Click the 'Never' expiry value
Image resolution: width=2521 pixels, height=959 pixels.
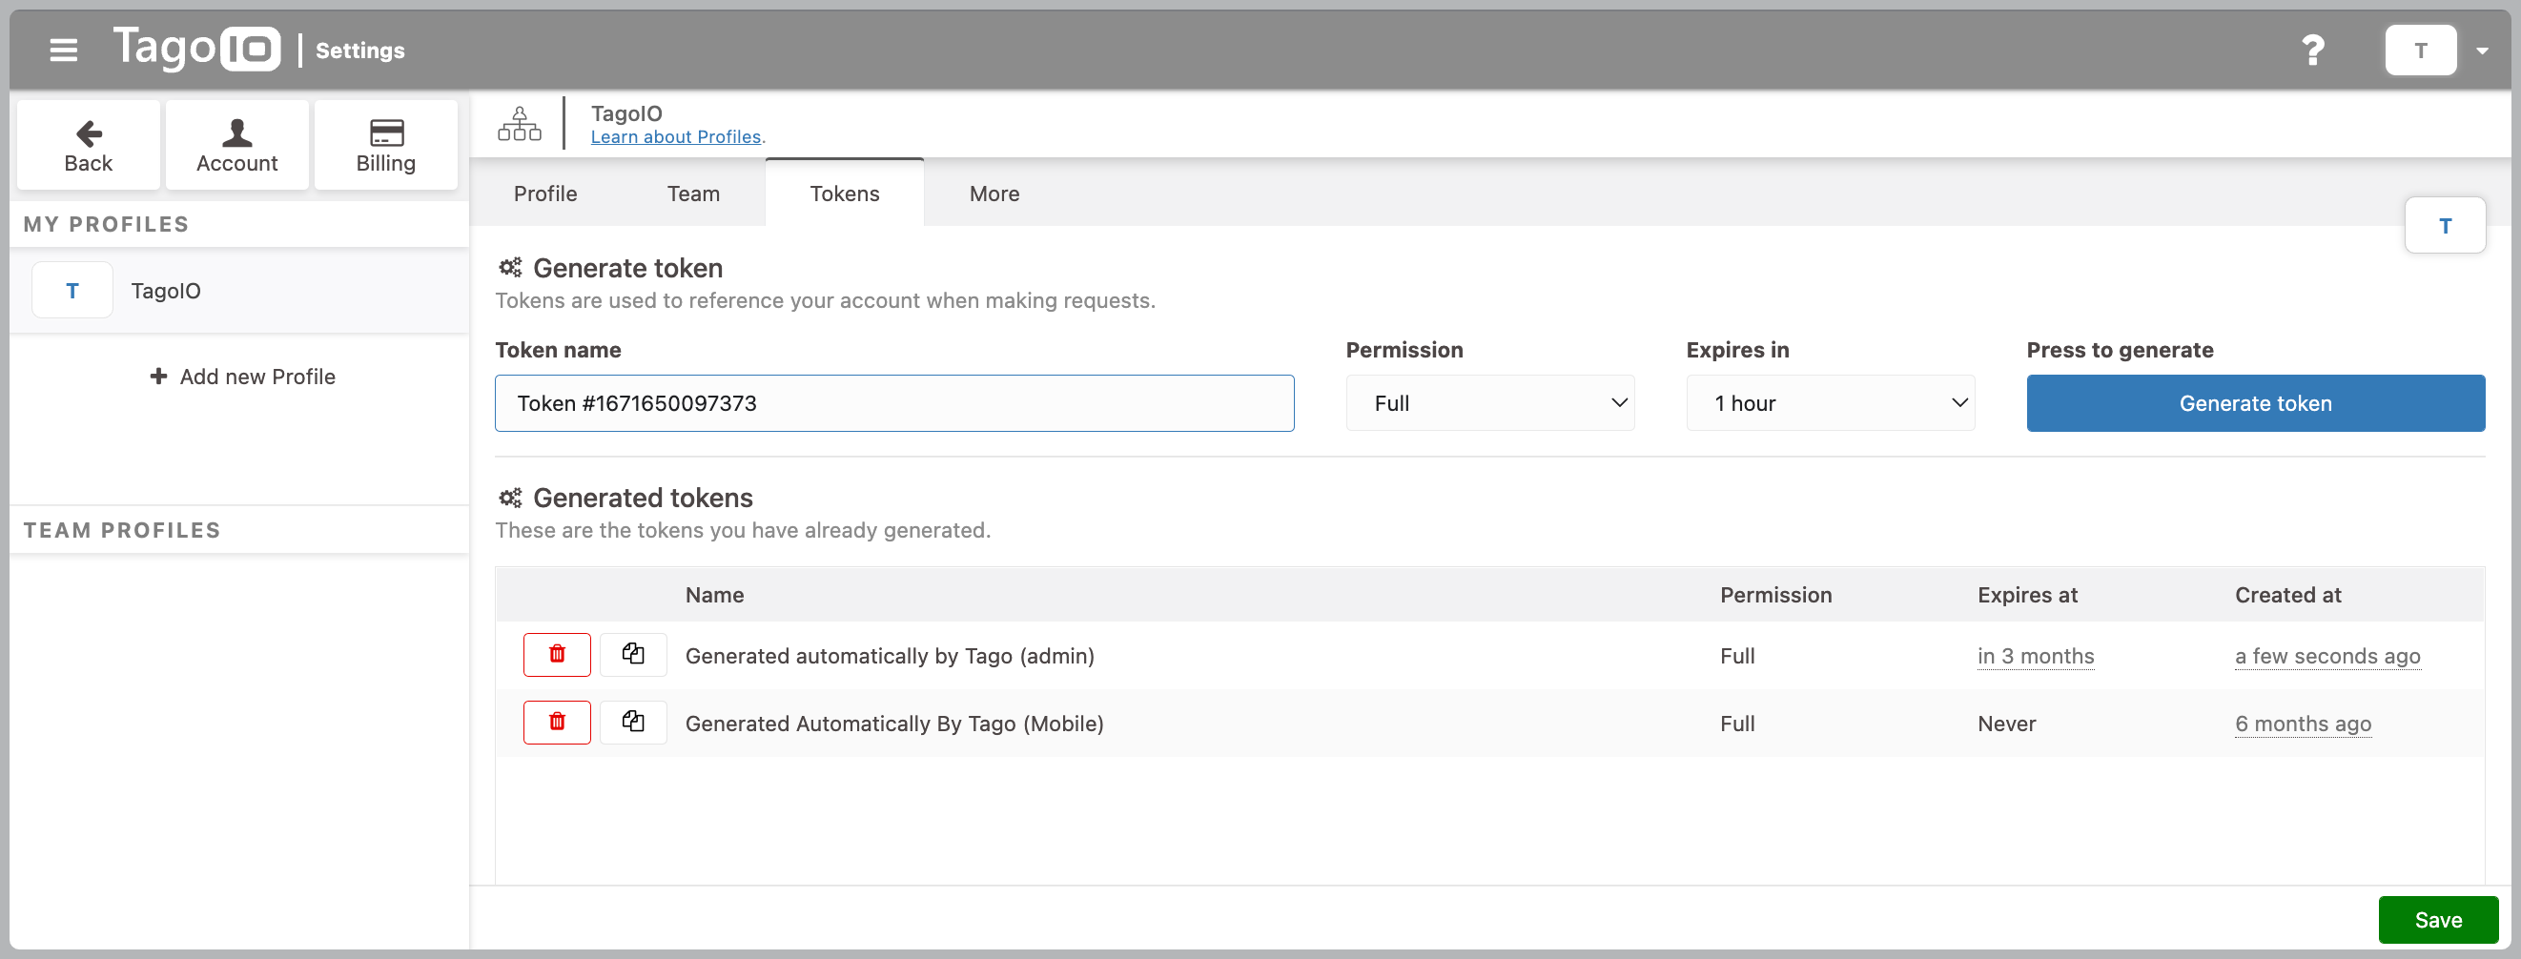(2006, 724)
